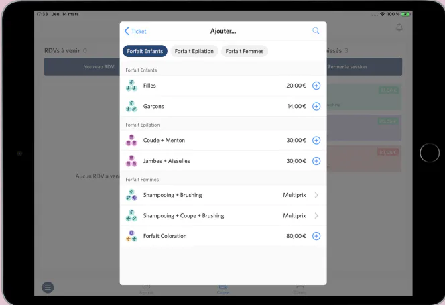The height and width of the screenshot is (305, 445).
Task: Tap the notification bell icon
Action: coord(399,27)
